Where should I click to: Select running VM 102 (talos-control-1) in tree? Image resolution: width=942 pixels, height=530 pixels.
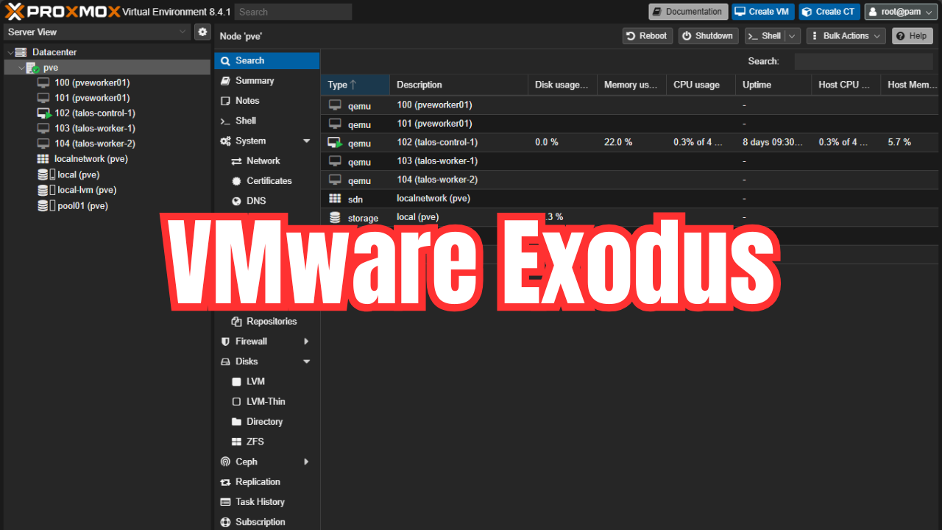click(94, 113)
